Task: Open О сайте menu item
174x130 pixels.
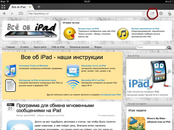Action: [24, 47]
